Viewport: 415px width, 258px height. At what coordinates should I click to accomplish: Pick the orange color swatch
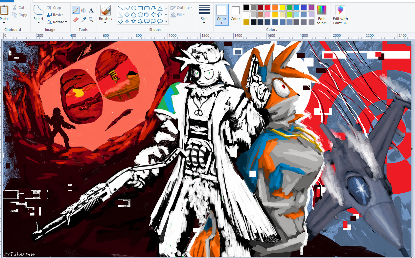(275, 8)
